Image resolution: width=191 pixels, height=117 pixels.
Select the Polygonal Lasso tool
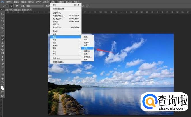coord(3,21)
